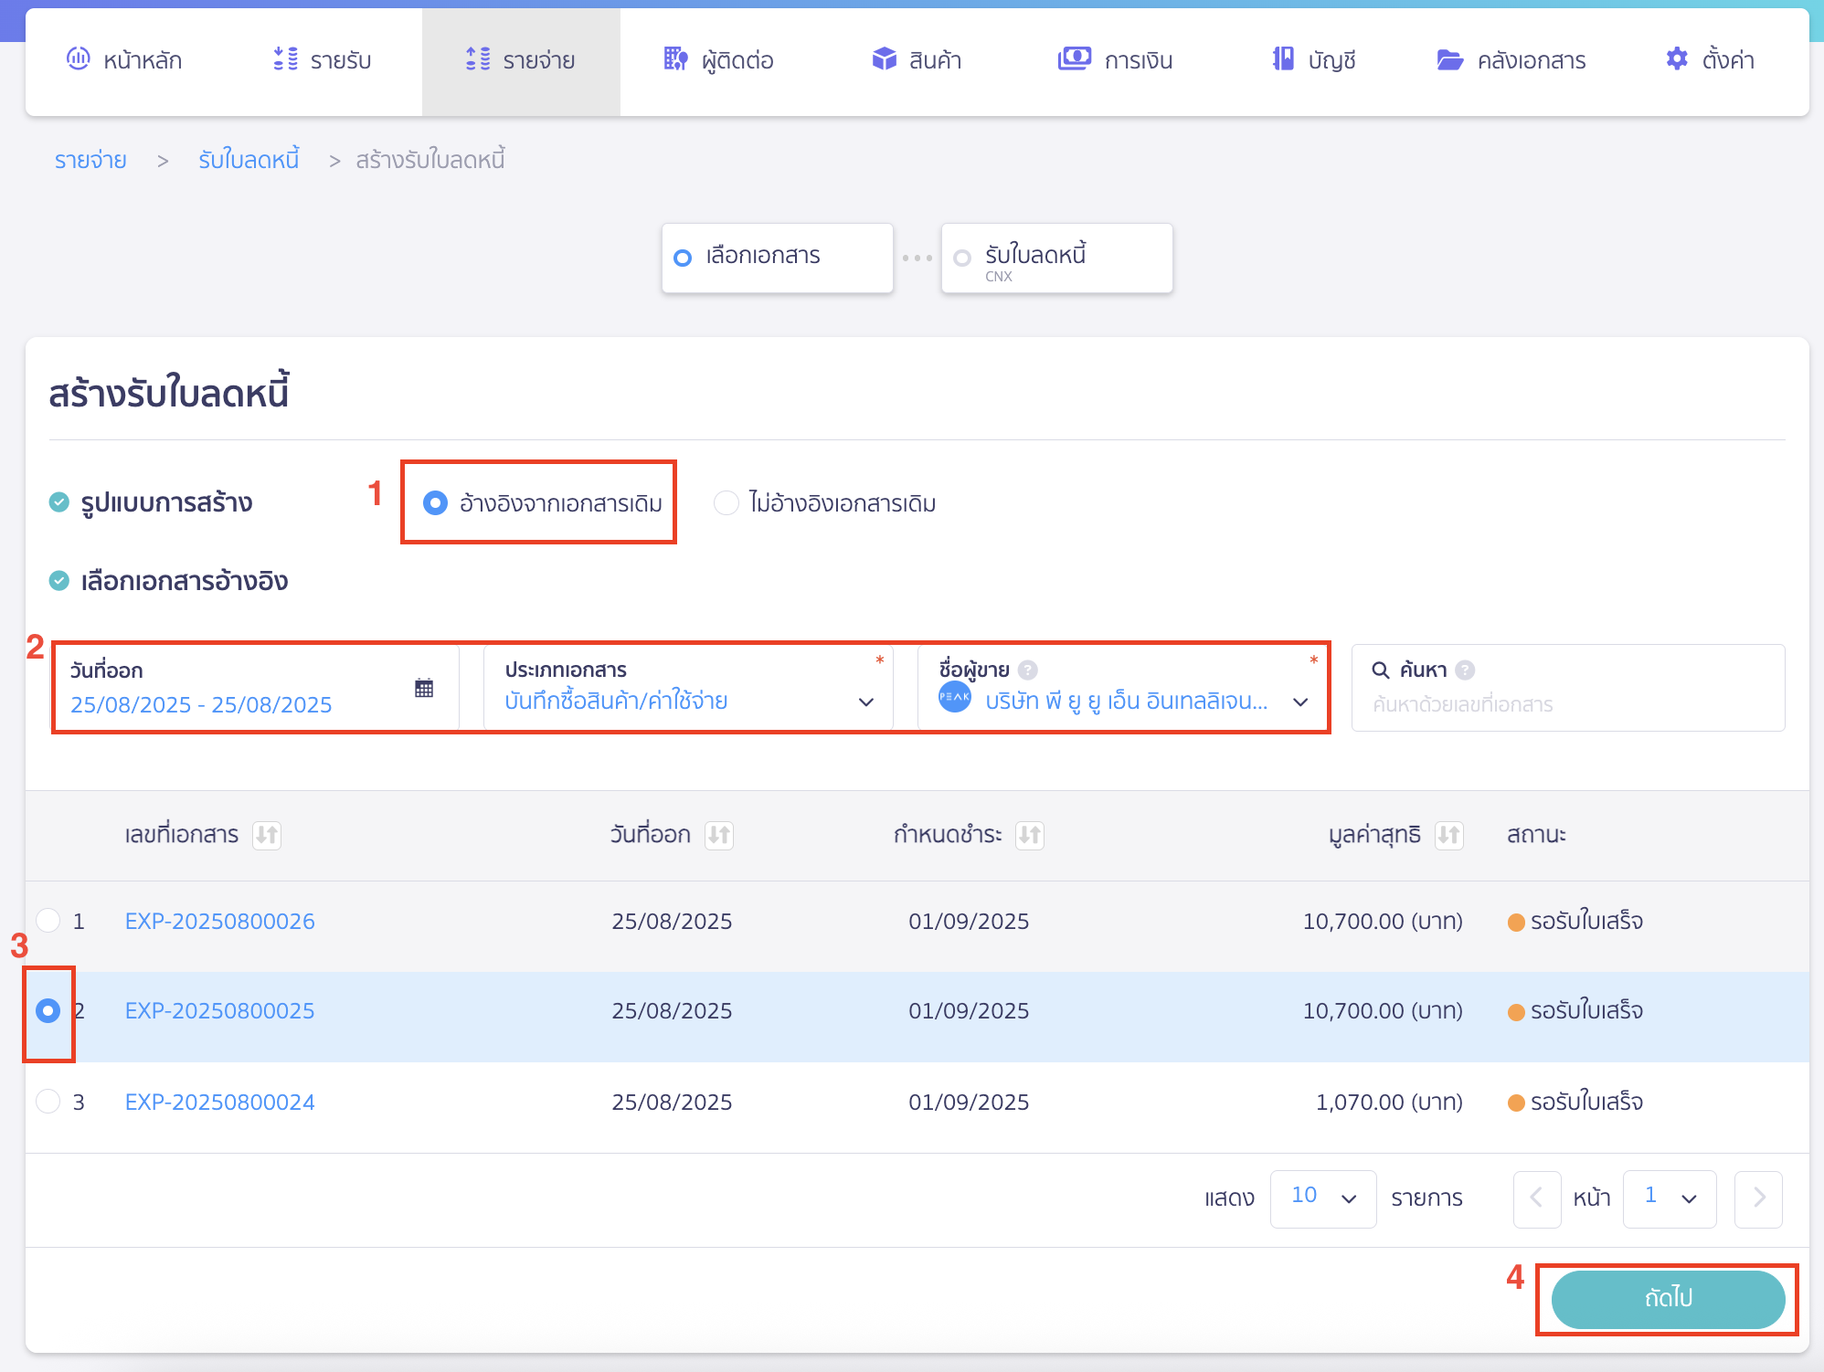The image size is (1824, 1372).
Task: Sort table by มูลค่าสุทธิ column icon
Action: pos(1448,834)
